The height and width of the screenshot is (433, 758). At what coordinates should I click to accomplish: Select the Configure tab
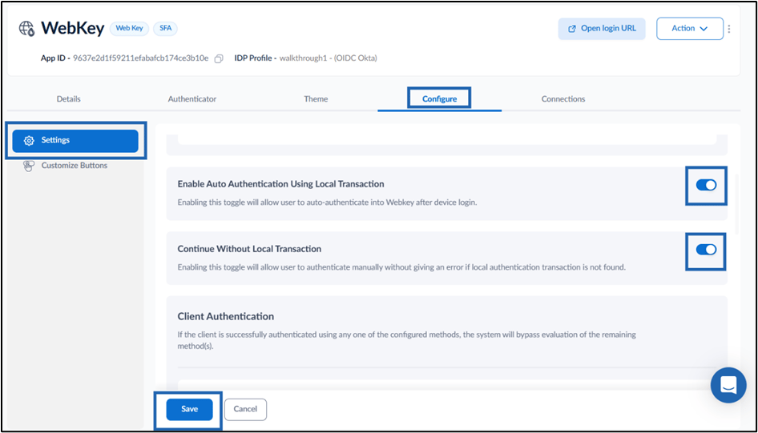pyautogui.click(x=439, y=99)
